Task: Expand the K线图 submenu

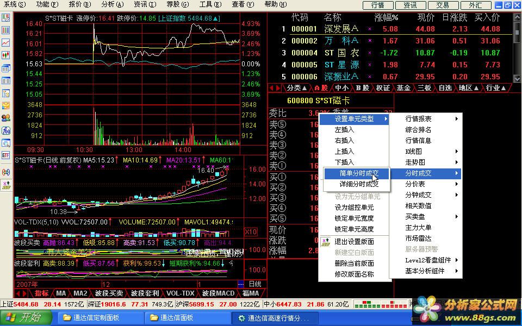Action: [x=426, y=152]
